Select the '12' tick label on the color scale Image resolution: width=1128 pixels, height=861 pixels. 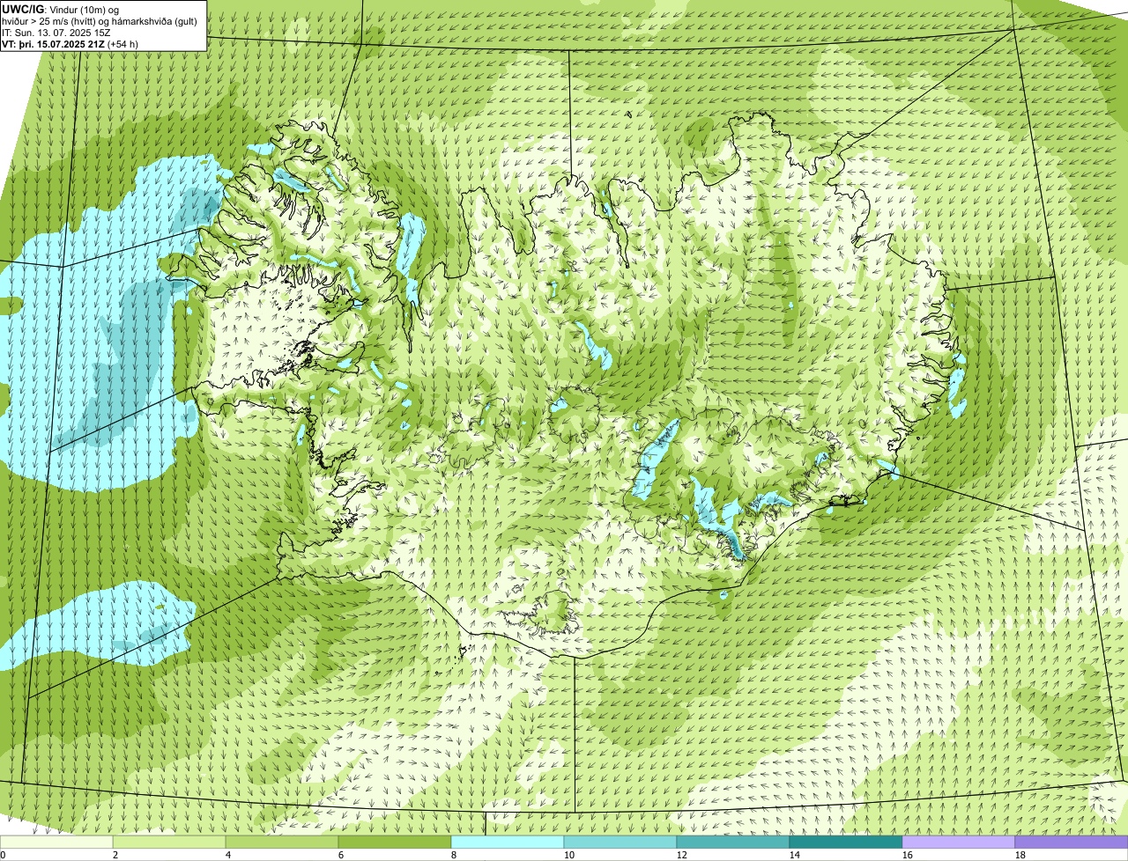(x=682, y=855)
